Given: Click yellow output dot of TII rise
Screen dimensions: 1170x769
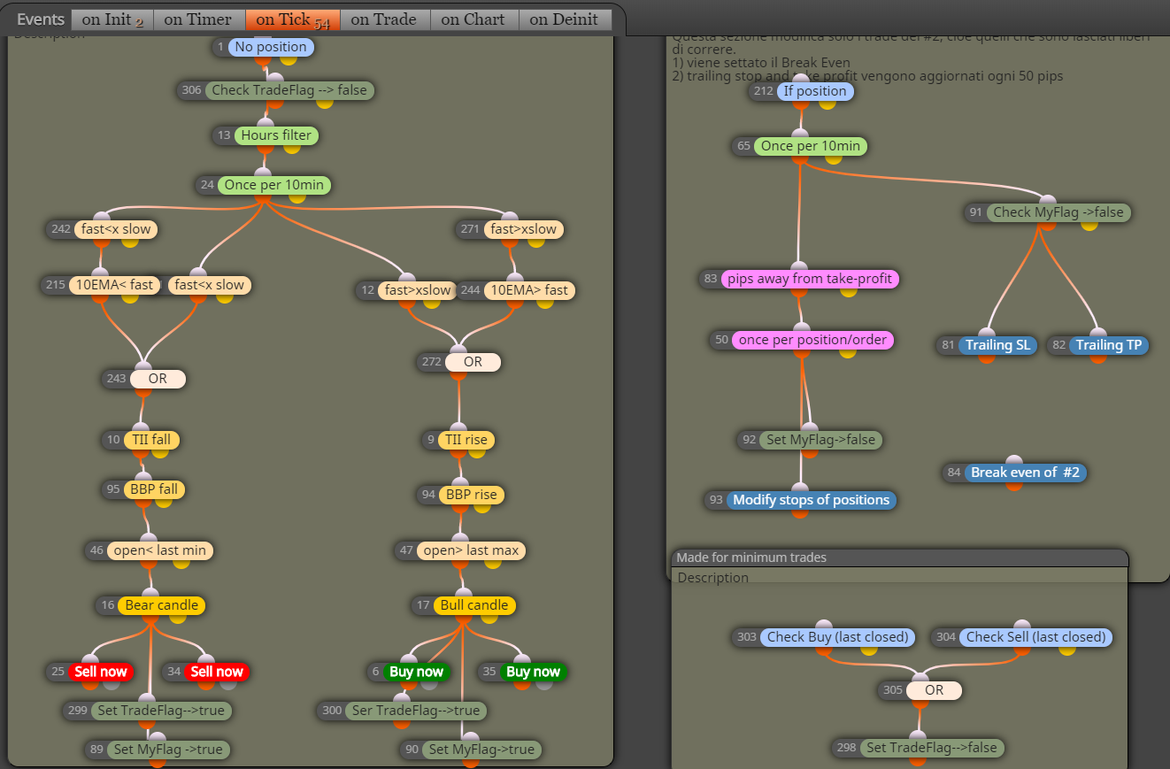Looking at the screenshot, I should coord(477,452).
